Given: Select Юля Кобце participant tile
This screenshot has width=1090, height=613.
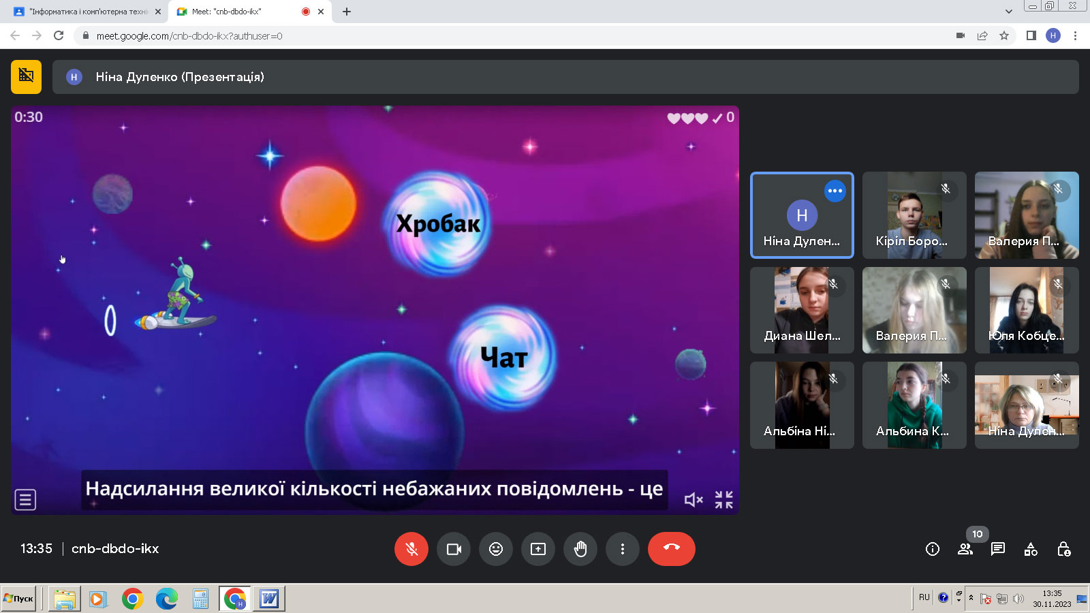Looking at the screenshot, I should 1027,310.
